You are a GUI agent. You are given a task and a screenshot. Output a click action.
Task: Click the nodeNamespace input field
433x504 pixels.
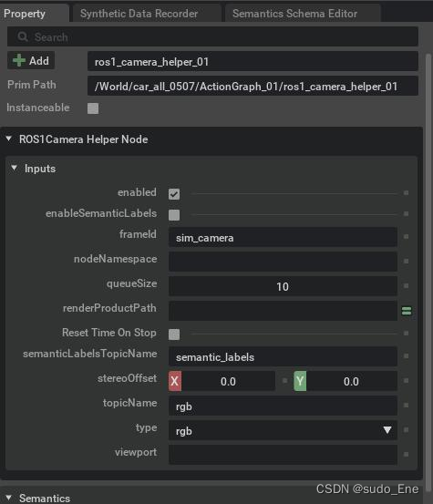(x=283, y=262)
